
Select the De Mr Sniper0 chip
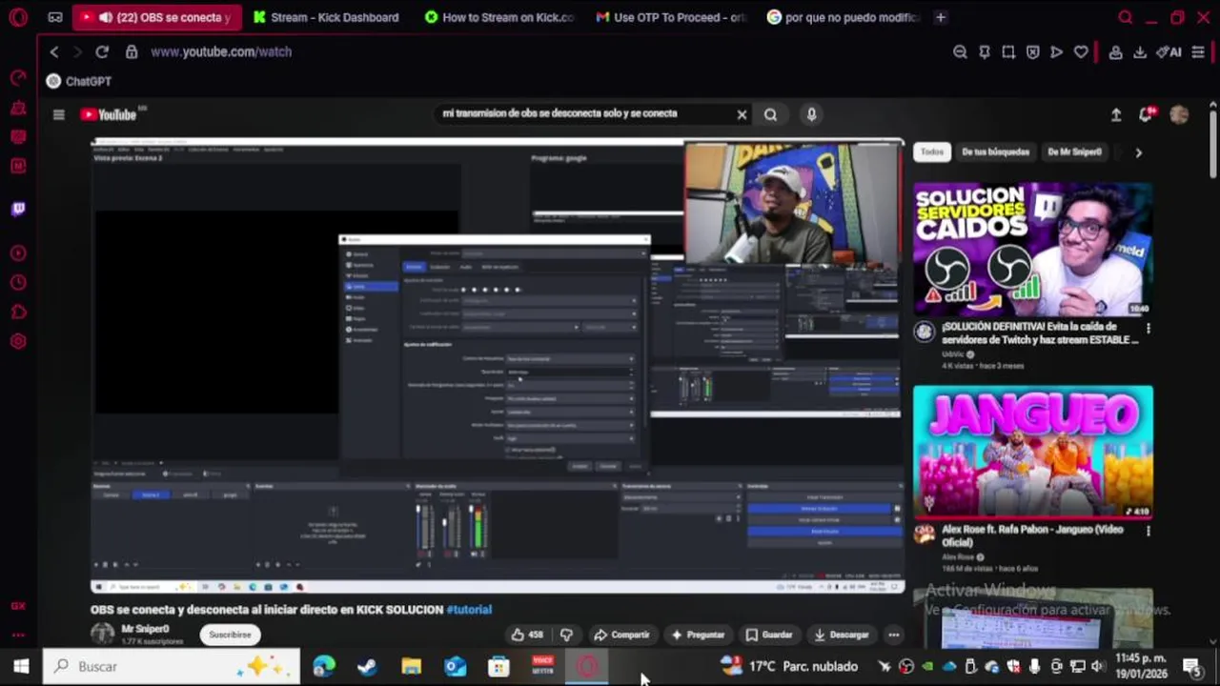click(x=1074, y=151)
